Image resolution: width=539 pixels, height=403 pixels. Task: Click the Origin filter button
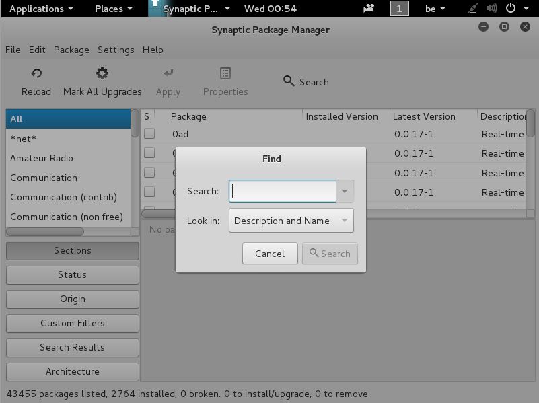click(x=73, y=299)
